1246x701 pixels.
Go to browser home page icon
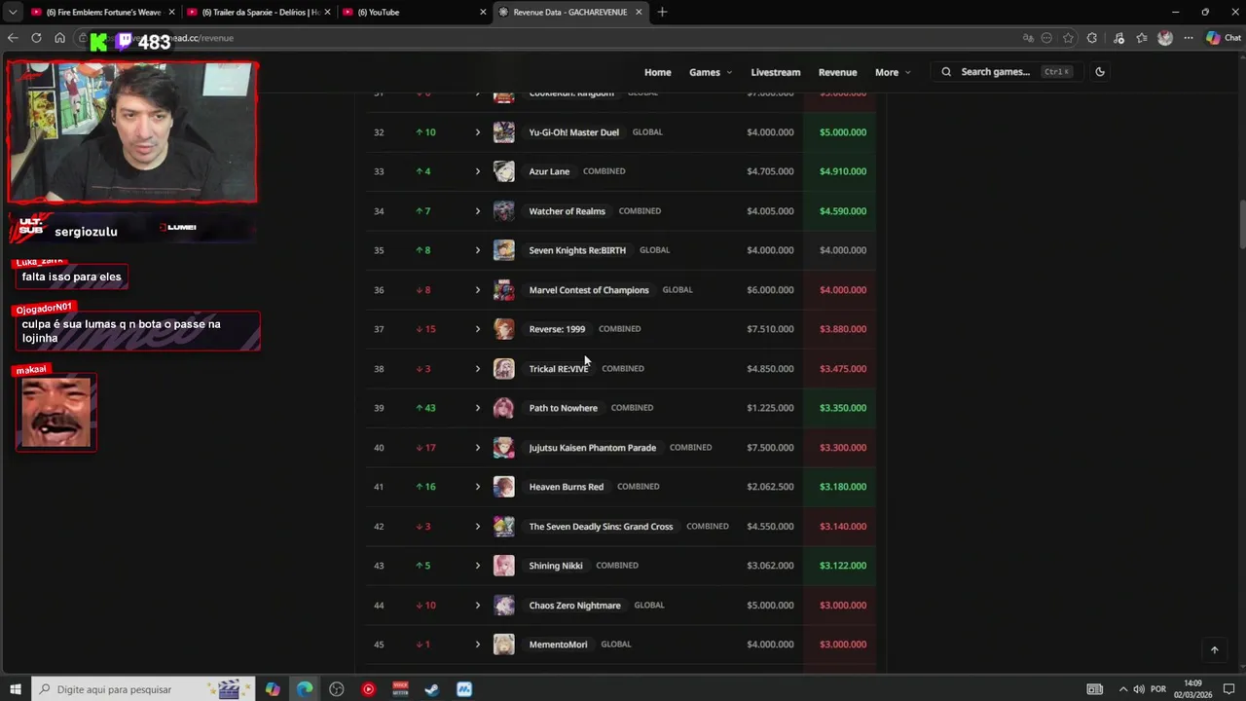[59, 38]
